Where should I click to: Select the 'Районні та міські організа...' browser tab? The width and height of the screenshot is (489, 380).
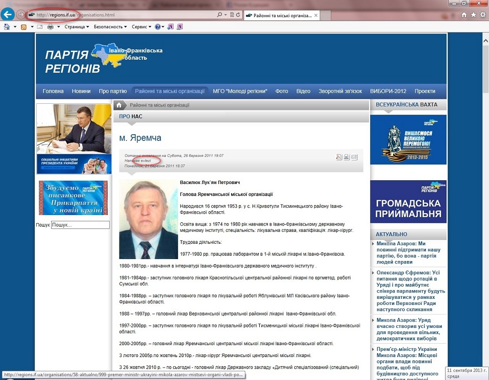coord(282,15)
